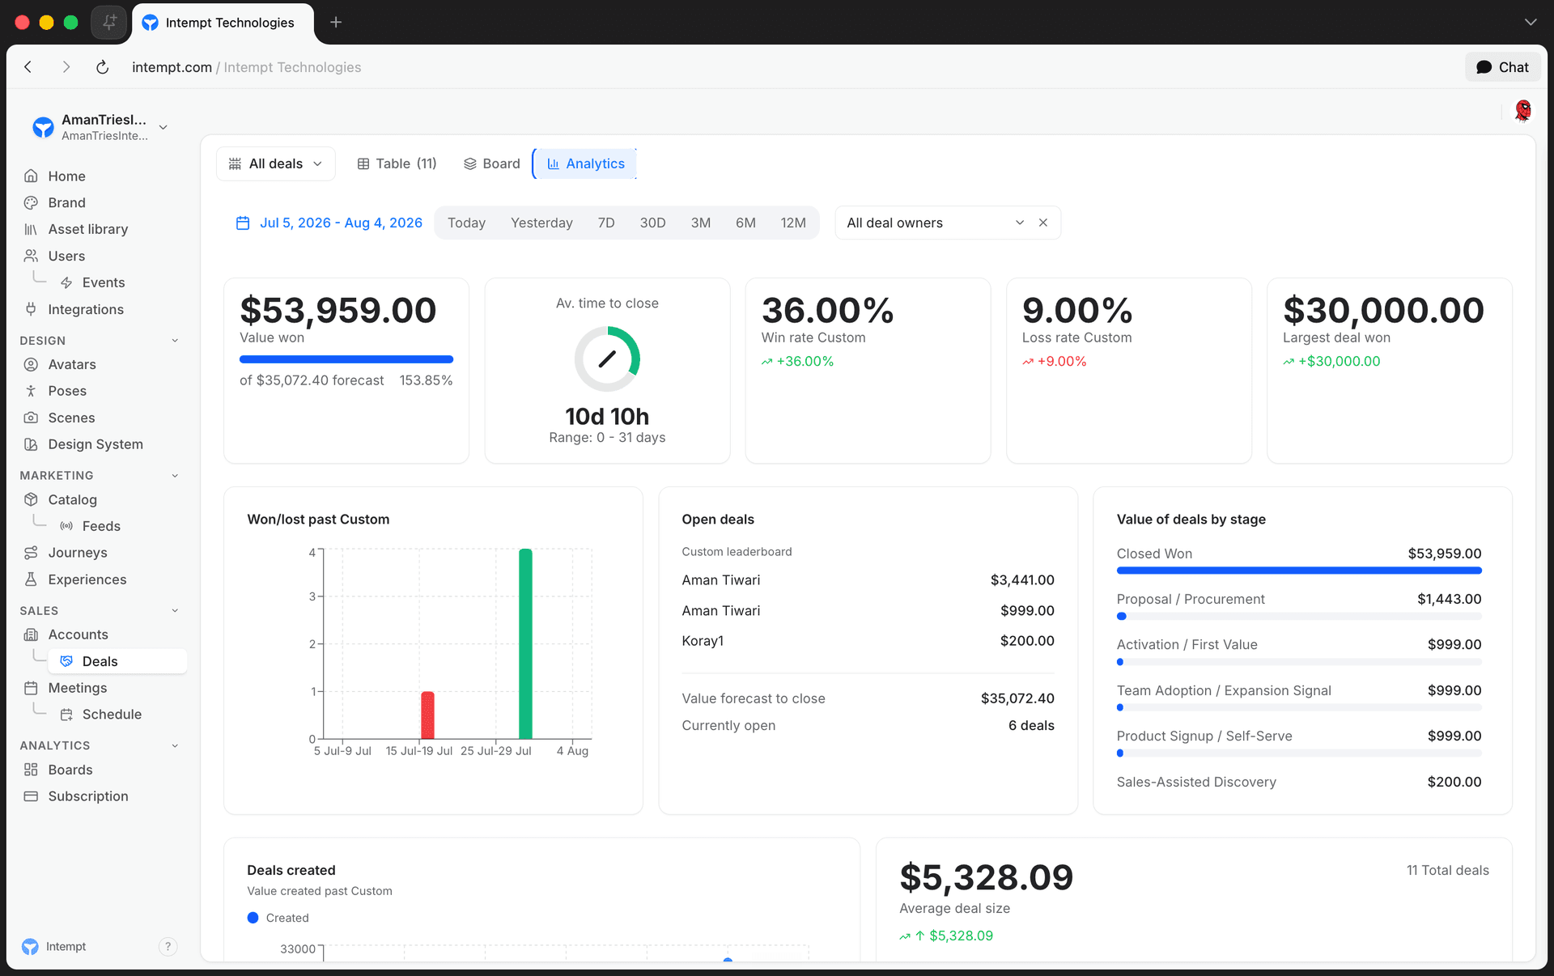Select the 7D time range
This screenshot has height=976, width=1554.
(x=606, y=223)
